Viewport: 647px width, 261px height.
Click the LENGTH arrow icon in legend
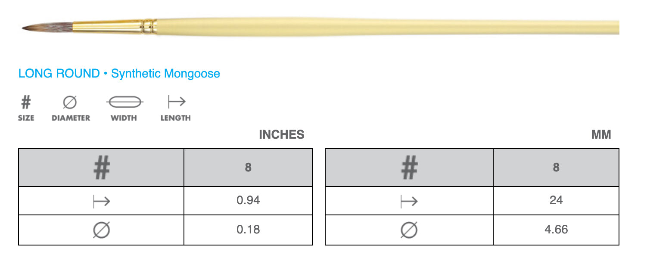click(x=176, y=102)
